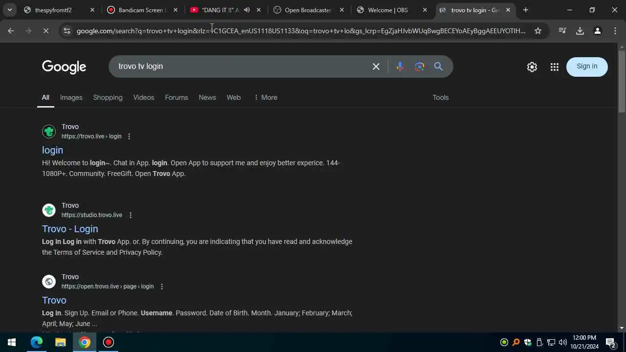
Task: Click the https://studio.trovo.live URL
Action: (92, 215)
